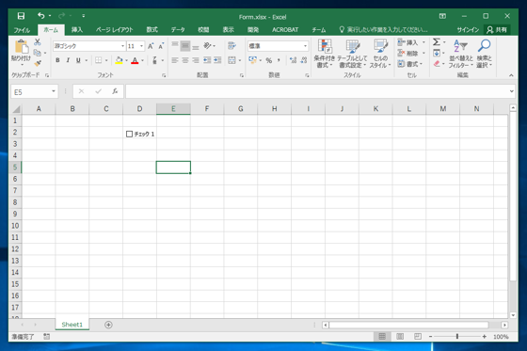Open the font color dropdown arrow
527x351 pixels.
(x=142, y=60)
